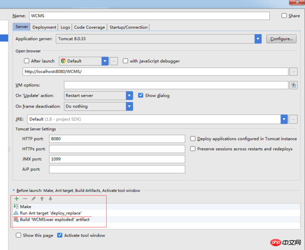
Task: Open browse dialog for browser selection
Action: (x=114, y=61)
